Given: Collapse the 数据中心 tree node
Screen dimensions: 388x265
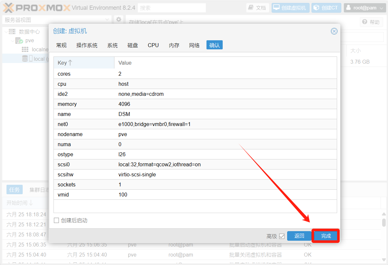Looking at the screenshot, I should coord(6,32).
